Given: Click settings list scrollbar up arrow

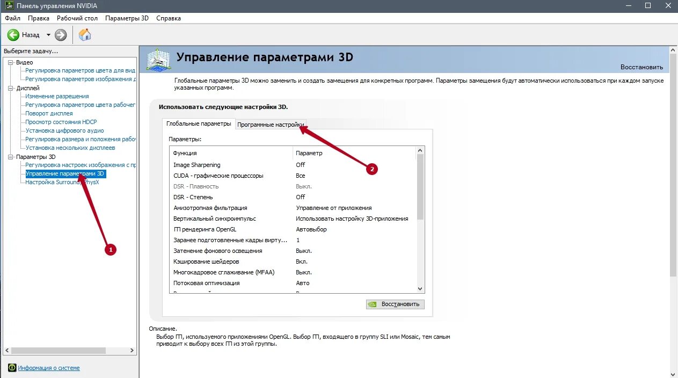Looking at the screenshot, I should tap(420, 151).
